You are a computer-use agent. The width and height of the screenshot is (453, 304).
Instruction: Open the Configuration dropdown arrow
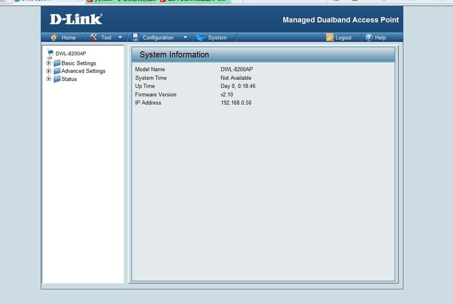pos(185,38)
